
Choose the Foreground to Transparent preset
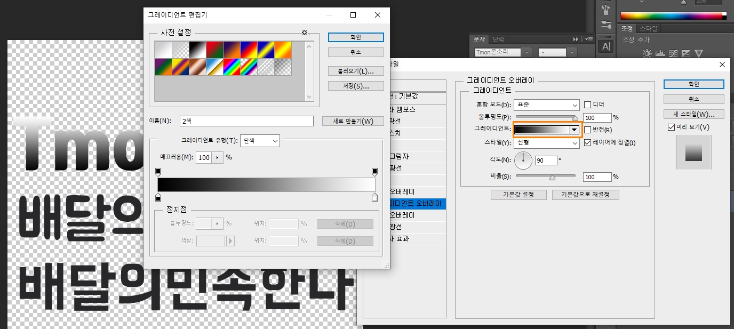180,50
